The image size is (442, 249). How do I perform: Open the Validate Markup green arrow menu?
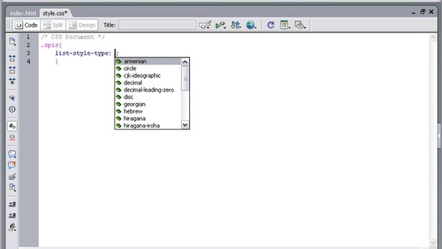(220, 25)
